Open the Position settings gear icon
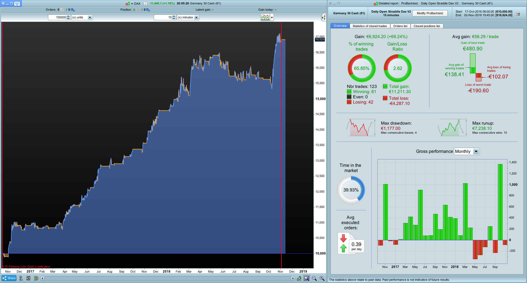The image size is (527, 283). click(148, 10)
